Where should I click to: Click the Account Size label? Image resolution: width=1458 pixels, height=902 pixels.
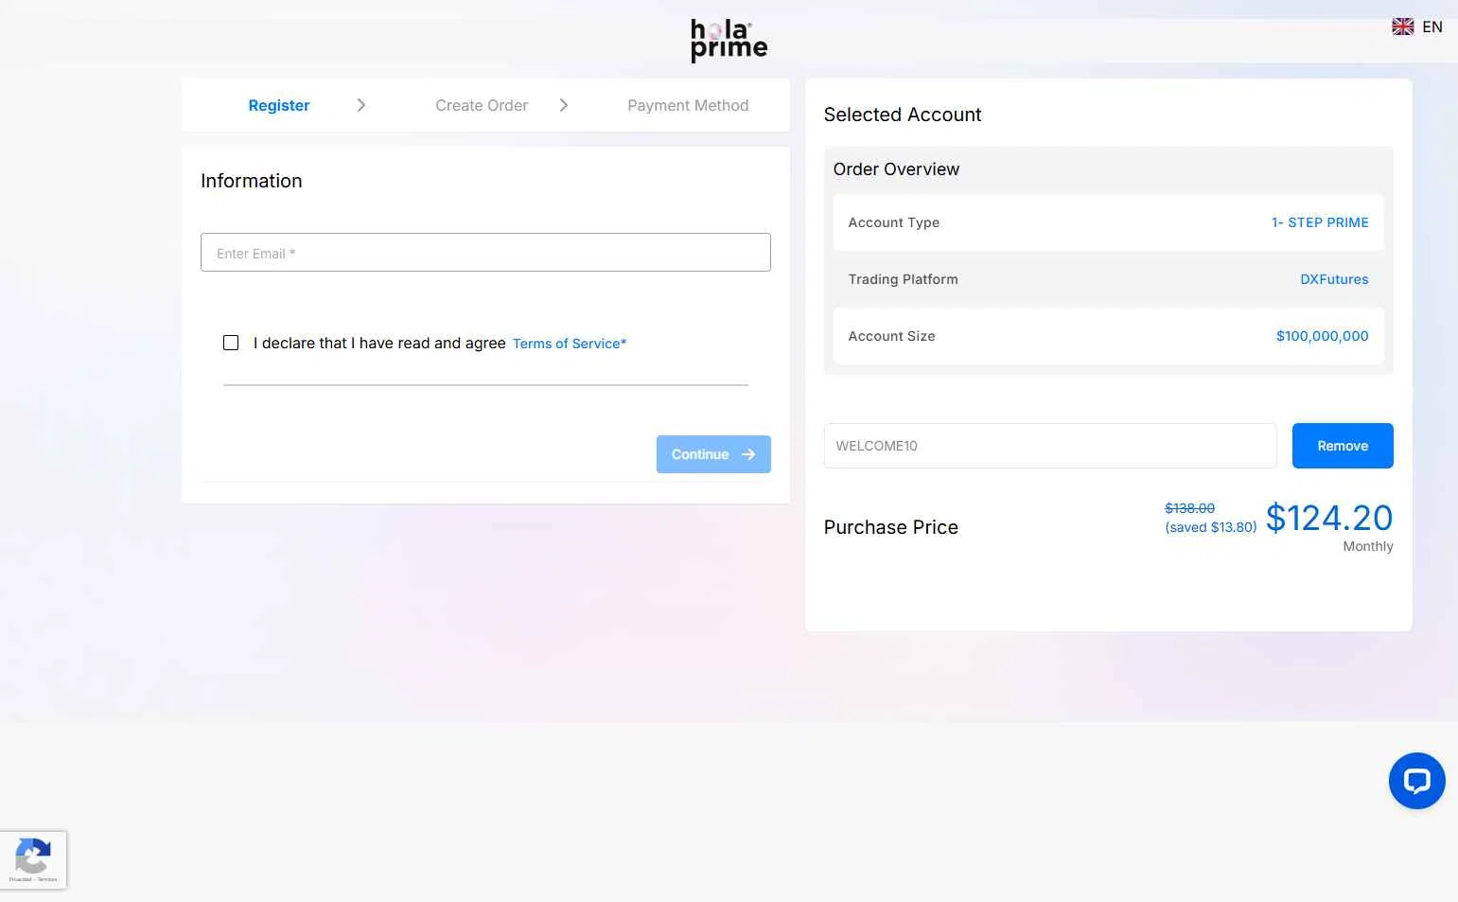point(891,336)
